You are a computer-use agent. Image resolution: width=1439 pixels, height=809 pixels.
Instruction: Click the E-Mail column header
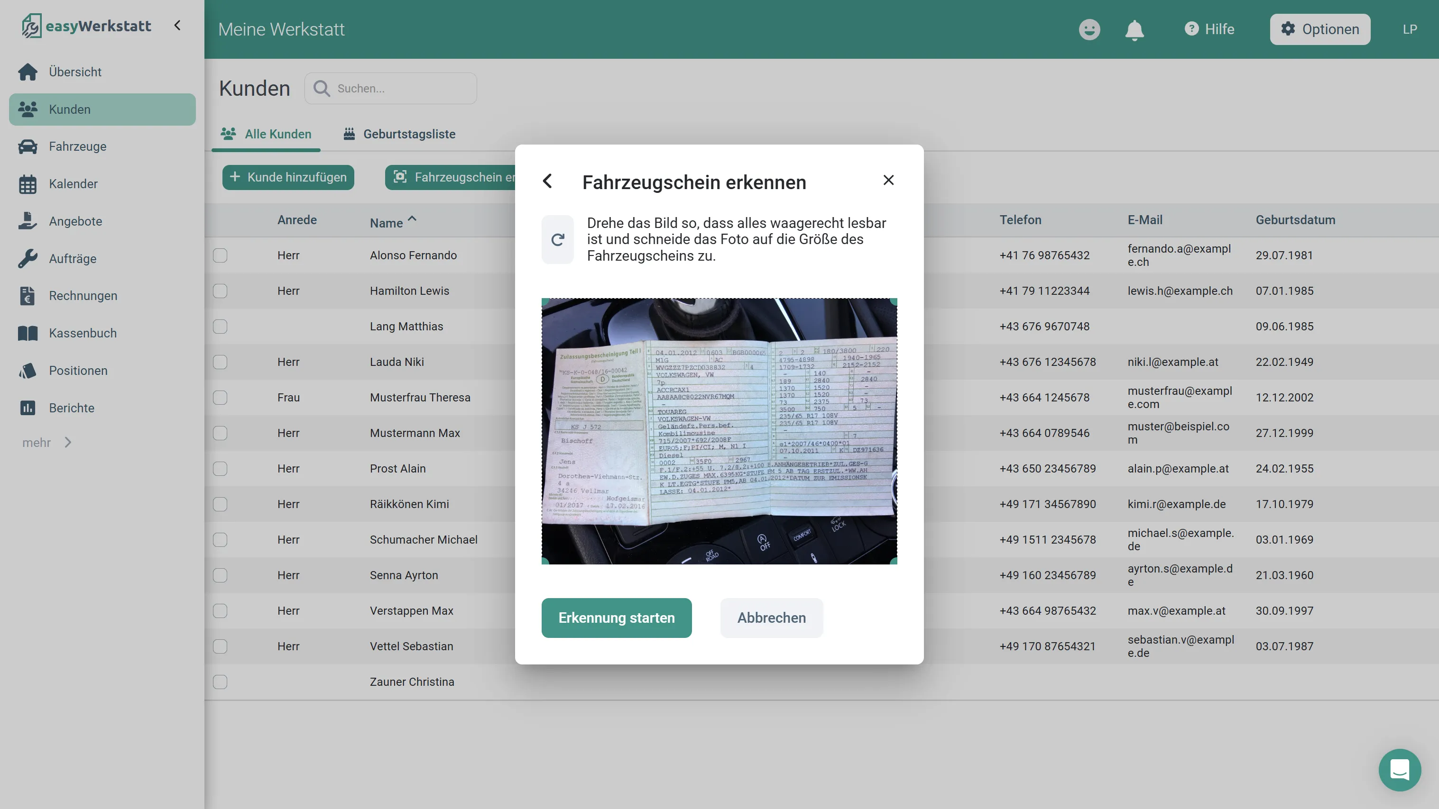click(1144, 220)
